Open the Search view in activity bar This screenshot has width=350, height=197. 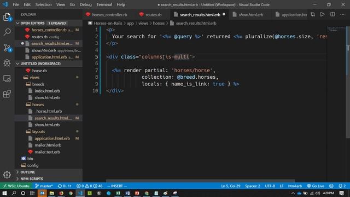[7, 32]
